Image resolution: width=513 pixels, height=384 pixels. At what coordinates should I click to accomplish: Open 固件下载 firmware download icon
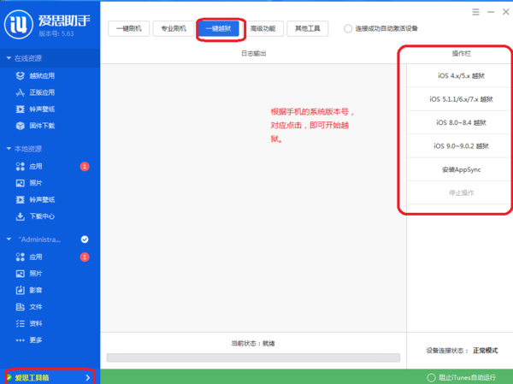coord(21,126)
